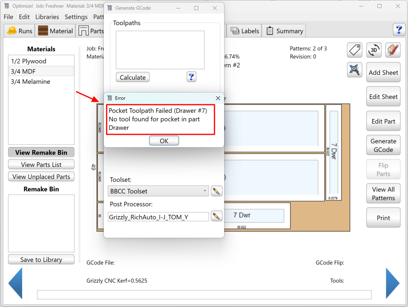Switch to the Summary tab
This screenshot has height=307, width=408.
click(x=284, y=31)
